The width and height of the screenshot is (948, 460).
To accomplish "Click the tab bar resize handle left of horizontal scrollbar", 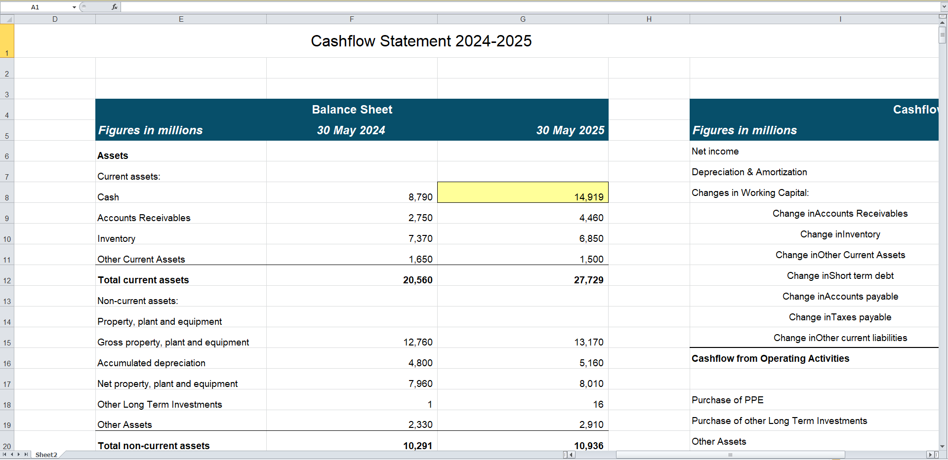I will [x=565, y=455].
